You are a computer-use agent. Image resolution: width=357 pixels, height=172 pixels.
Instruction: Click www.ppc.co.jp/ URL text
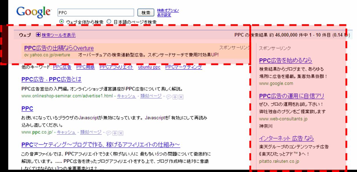coord(37,132)
